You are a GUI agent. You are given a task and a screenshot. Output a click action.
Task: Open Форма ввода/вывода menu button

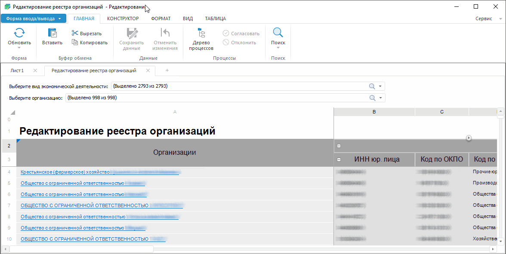tap(34, 18)
